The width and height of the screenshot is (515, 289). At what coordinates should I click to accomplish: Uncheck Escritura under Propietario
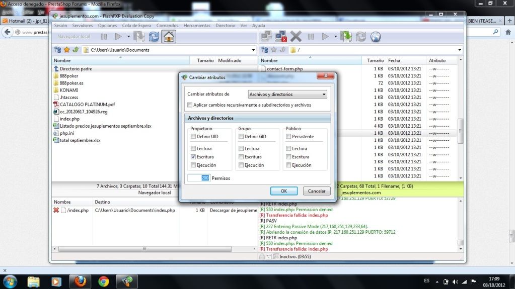coord(193,157)
